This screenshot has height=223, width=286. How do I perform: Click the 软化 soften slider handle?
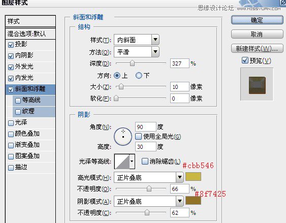click(116, 98)
